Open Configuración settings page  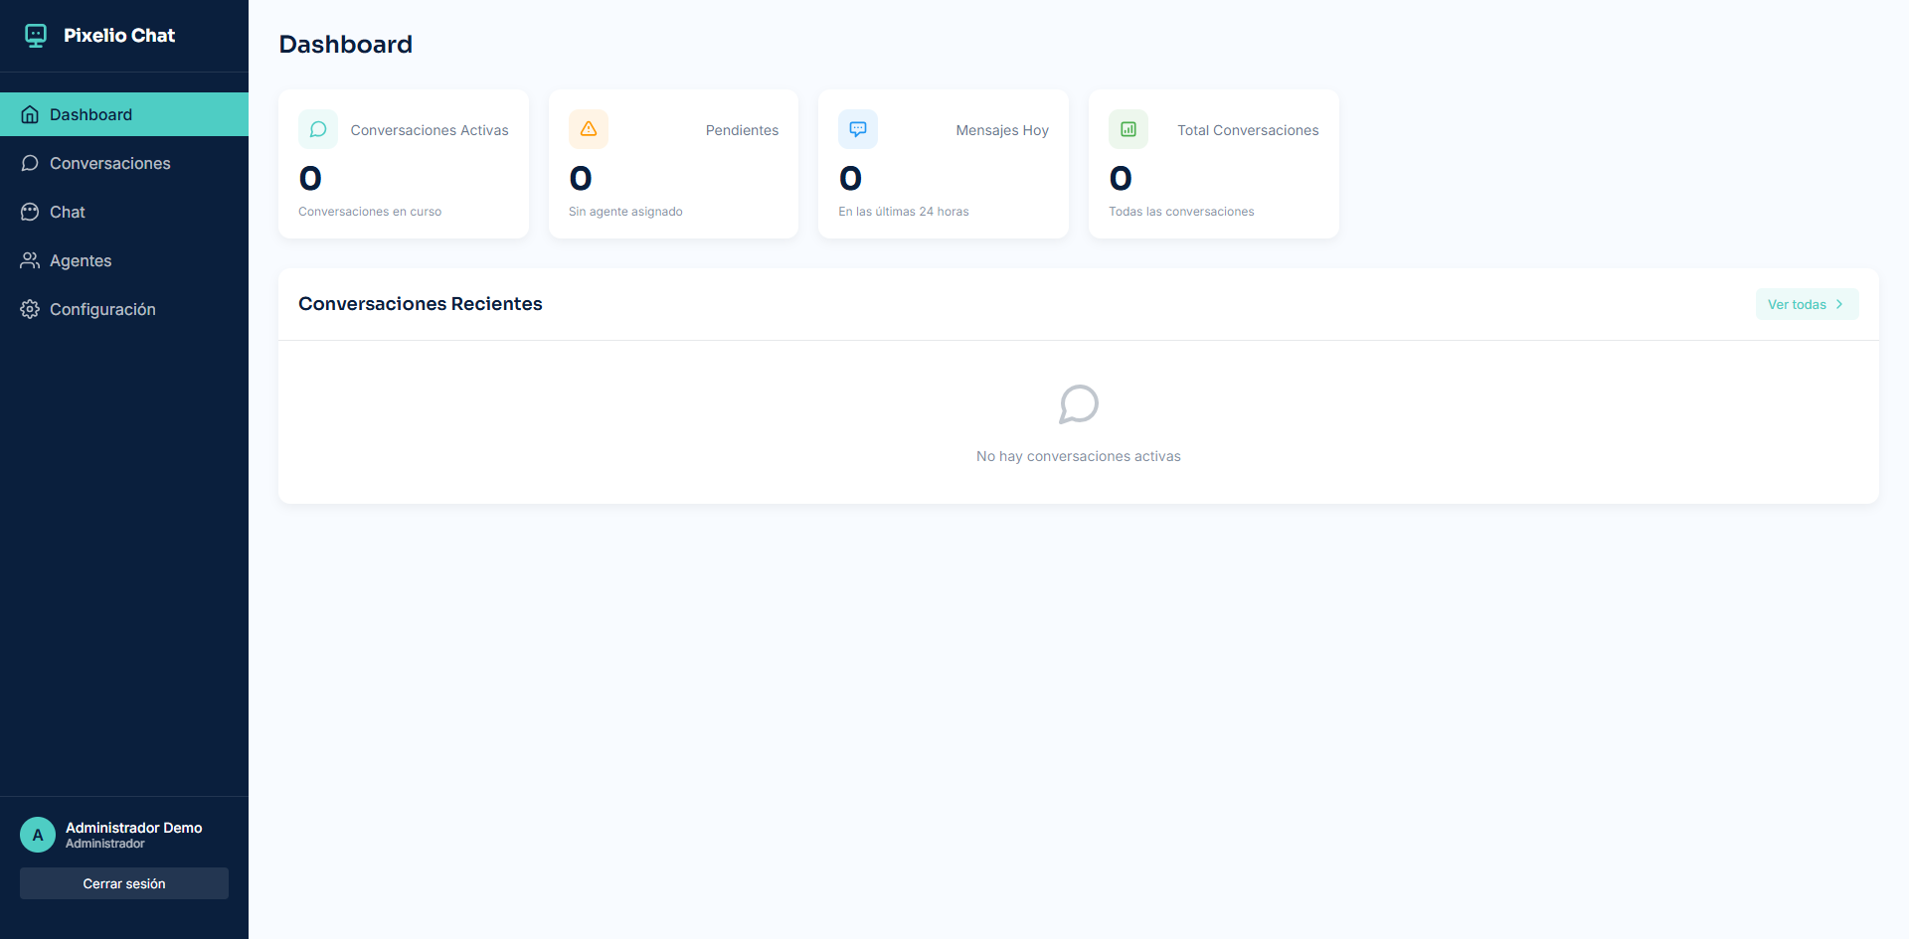(x=124, y=309)
